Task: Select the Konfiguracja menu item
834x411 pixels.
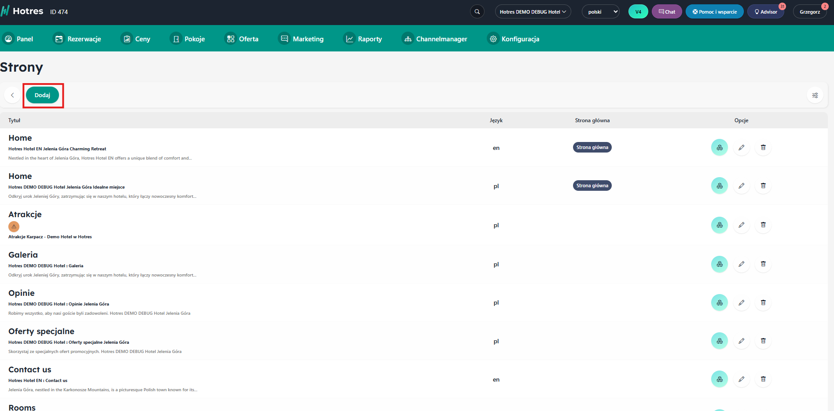Action: pyautogui.click(x=513, y=39)
